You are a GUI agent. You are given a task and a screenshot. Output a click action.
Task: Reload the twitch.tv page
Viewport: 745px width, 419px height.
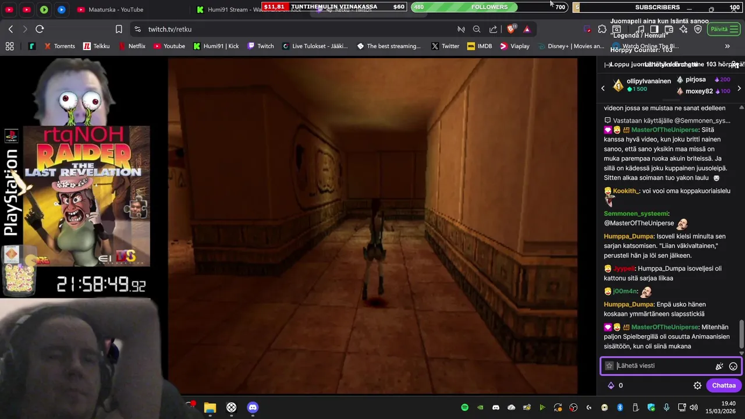pos(40,29)
